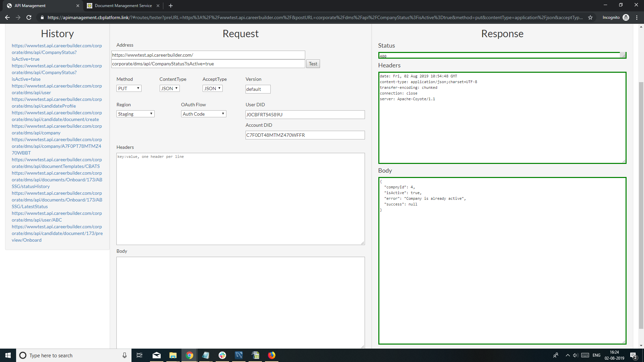Switch to Chrome in the taskbar
The image size is (644, 362).
point(190,355)
